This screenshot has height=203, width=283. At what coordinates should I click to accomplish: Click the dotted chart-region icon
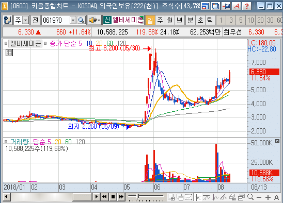(x=189, y=197)
